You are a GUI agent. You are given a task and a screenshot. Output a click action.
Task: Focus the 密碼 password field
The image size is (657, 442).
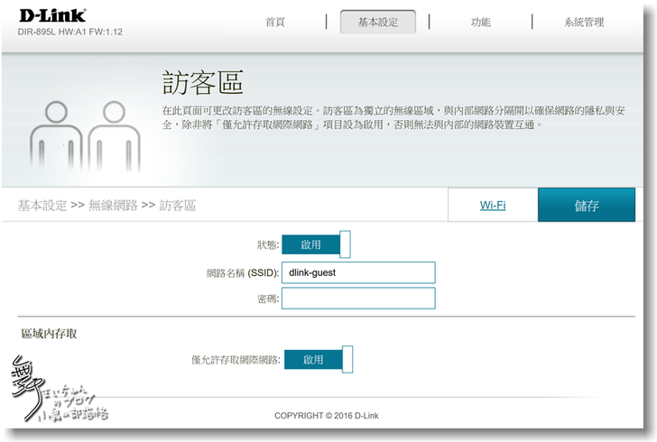pos(358,299)
